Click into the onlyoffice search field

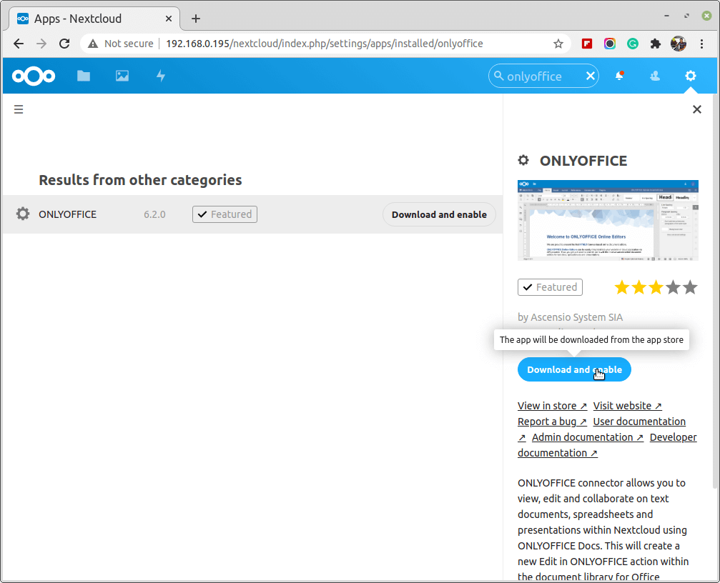[543, 76]
